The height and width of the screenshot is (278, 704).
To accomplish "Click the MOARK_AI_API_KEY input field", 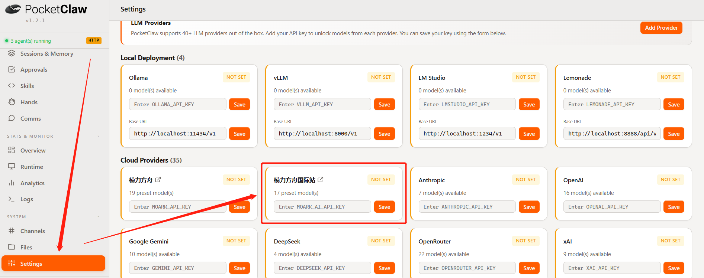I will coord(322,207).
